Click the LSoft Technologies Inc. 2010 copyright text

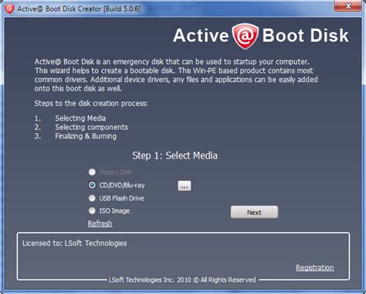(182, 280)
